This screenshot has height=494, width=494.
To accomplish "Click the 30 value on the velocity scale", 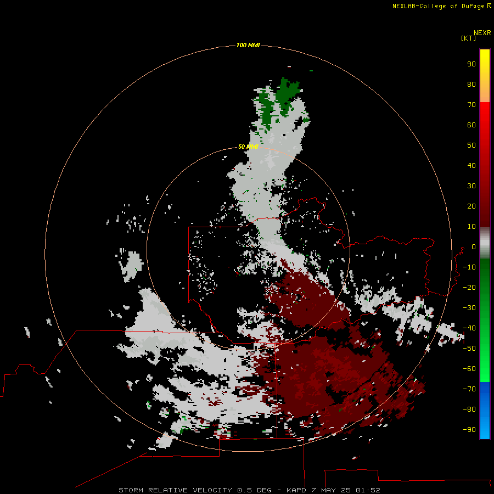I will (x=471, y=186).
